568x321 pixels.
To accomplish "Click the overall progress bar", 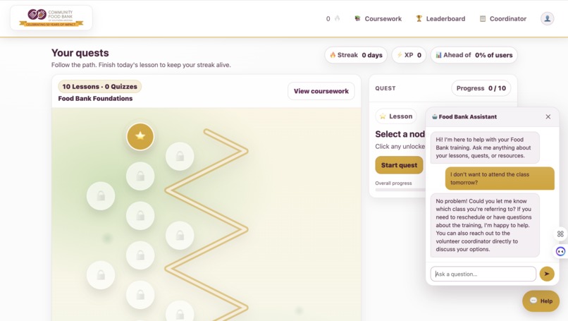I will point(400,190).
